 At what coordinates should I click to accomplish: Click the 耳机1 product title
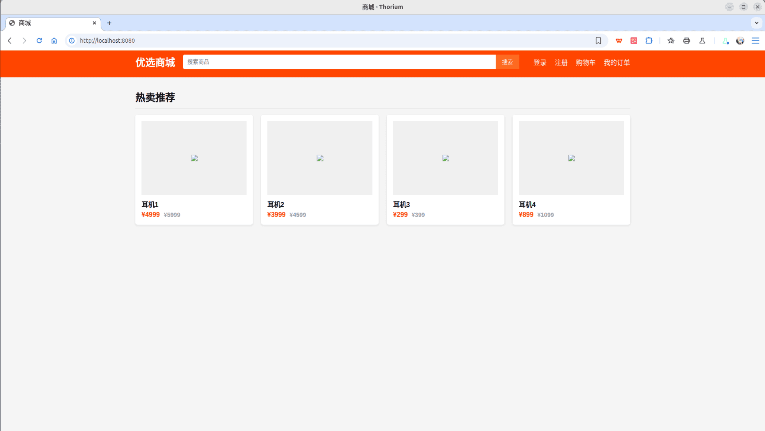(150, 205)
